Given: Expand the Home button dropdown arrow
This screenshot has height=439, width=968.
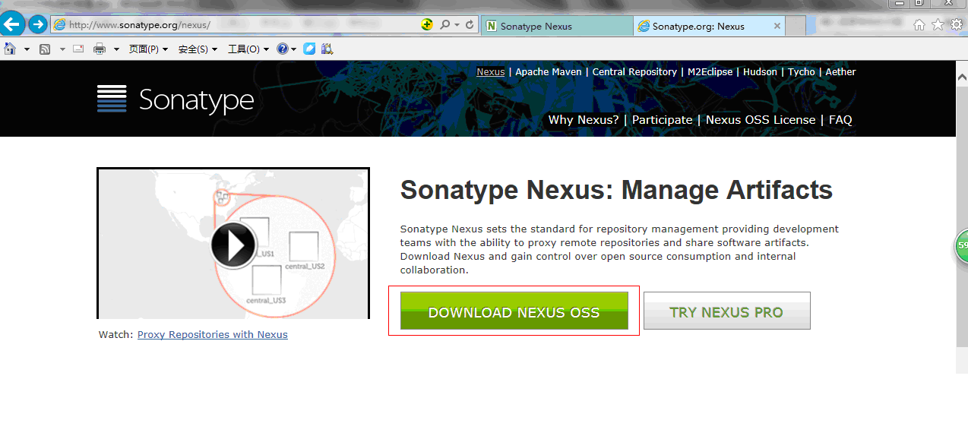Looking at the screenshot, I should [27, 49].
